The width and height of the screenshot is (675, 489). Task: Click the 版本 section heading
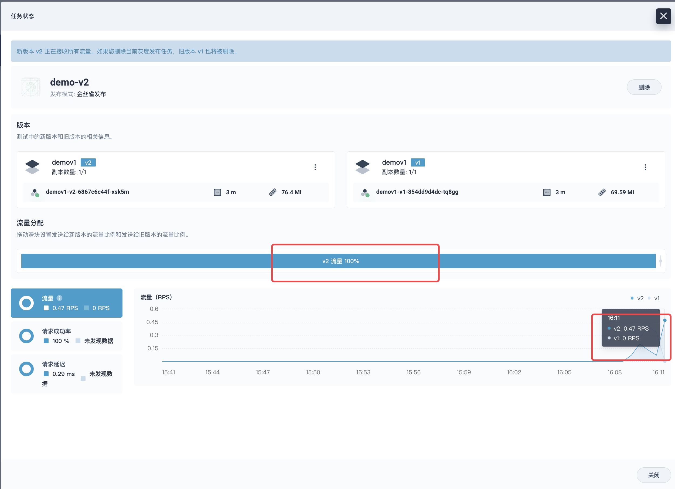coord(23,125)
